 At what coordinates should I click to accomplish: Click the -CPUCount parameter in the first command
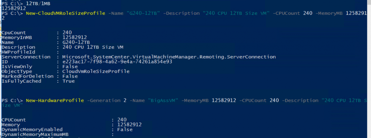click(x=287, y=13)
